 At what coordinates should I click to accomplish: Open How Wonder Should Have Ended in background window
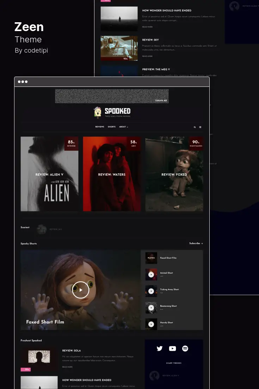pos(167,11)
